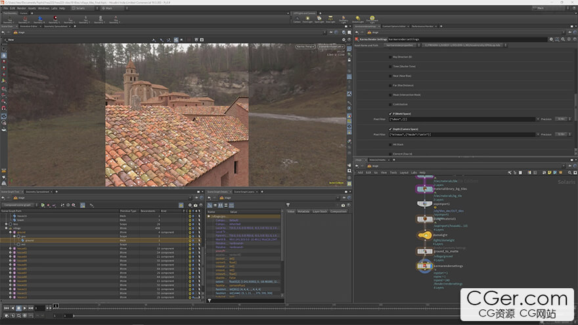Open network editor find magnifier icon
The width and height of the screenshot is (578, 325).
(x=569, y=173)
